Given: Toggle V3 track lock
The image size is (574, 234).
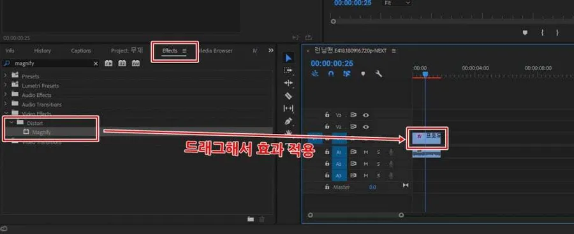Looking at the screenshot, I should coord(327,115).
